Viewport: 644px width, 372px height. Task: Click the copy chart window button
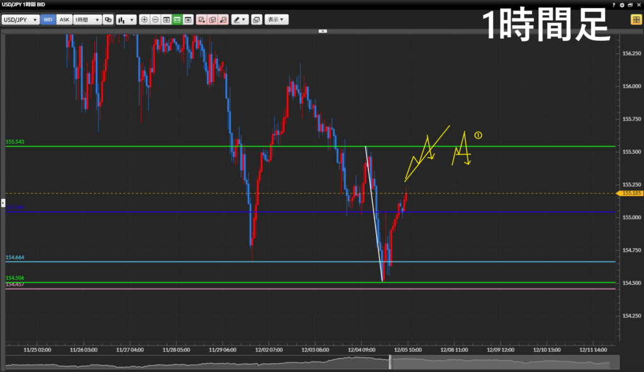[x=256, y=19]
